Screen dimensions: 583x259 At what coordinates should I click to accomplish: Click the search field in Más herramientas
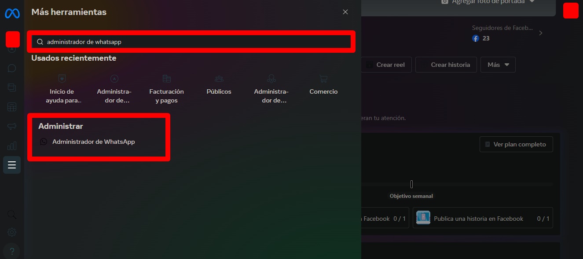click(191, 42)
